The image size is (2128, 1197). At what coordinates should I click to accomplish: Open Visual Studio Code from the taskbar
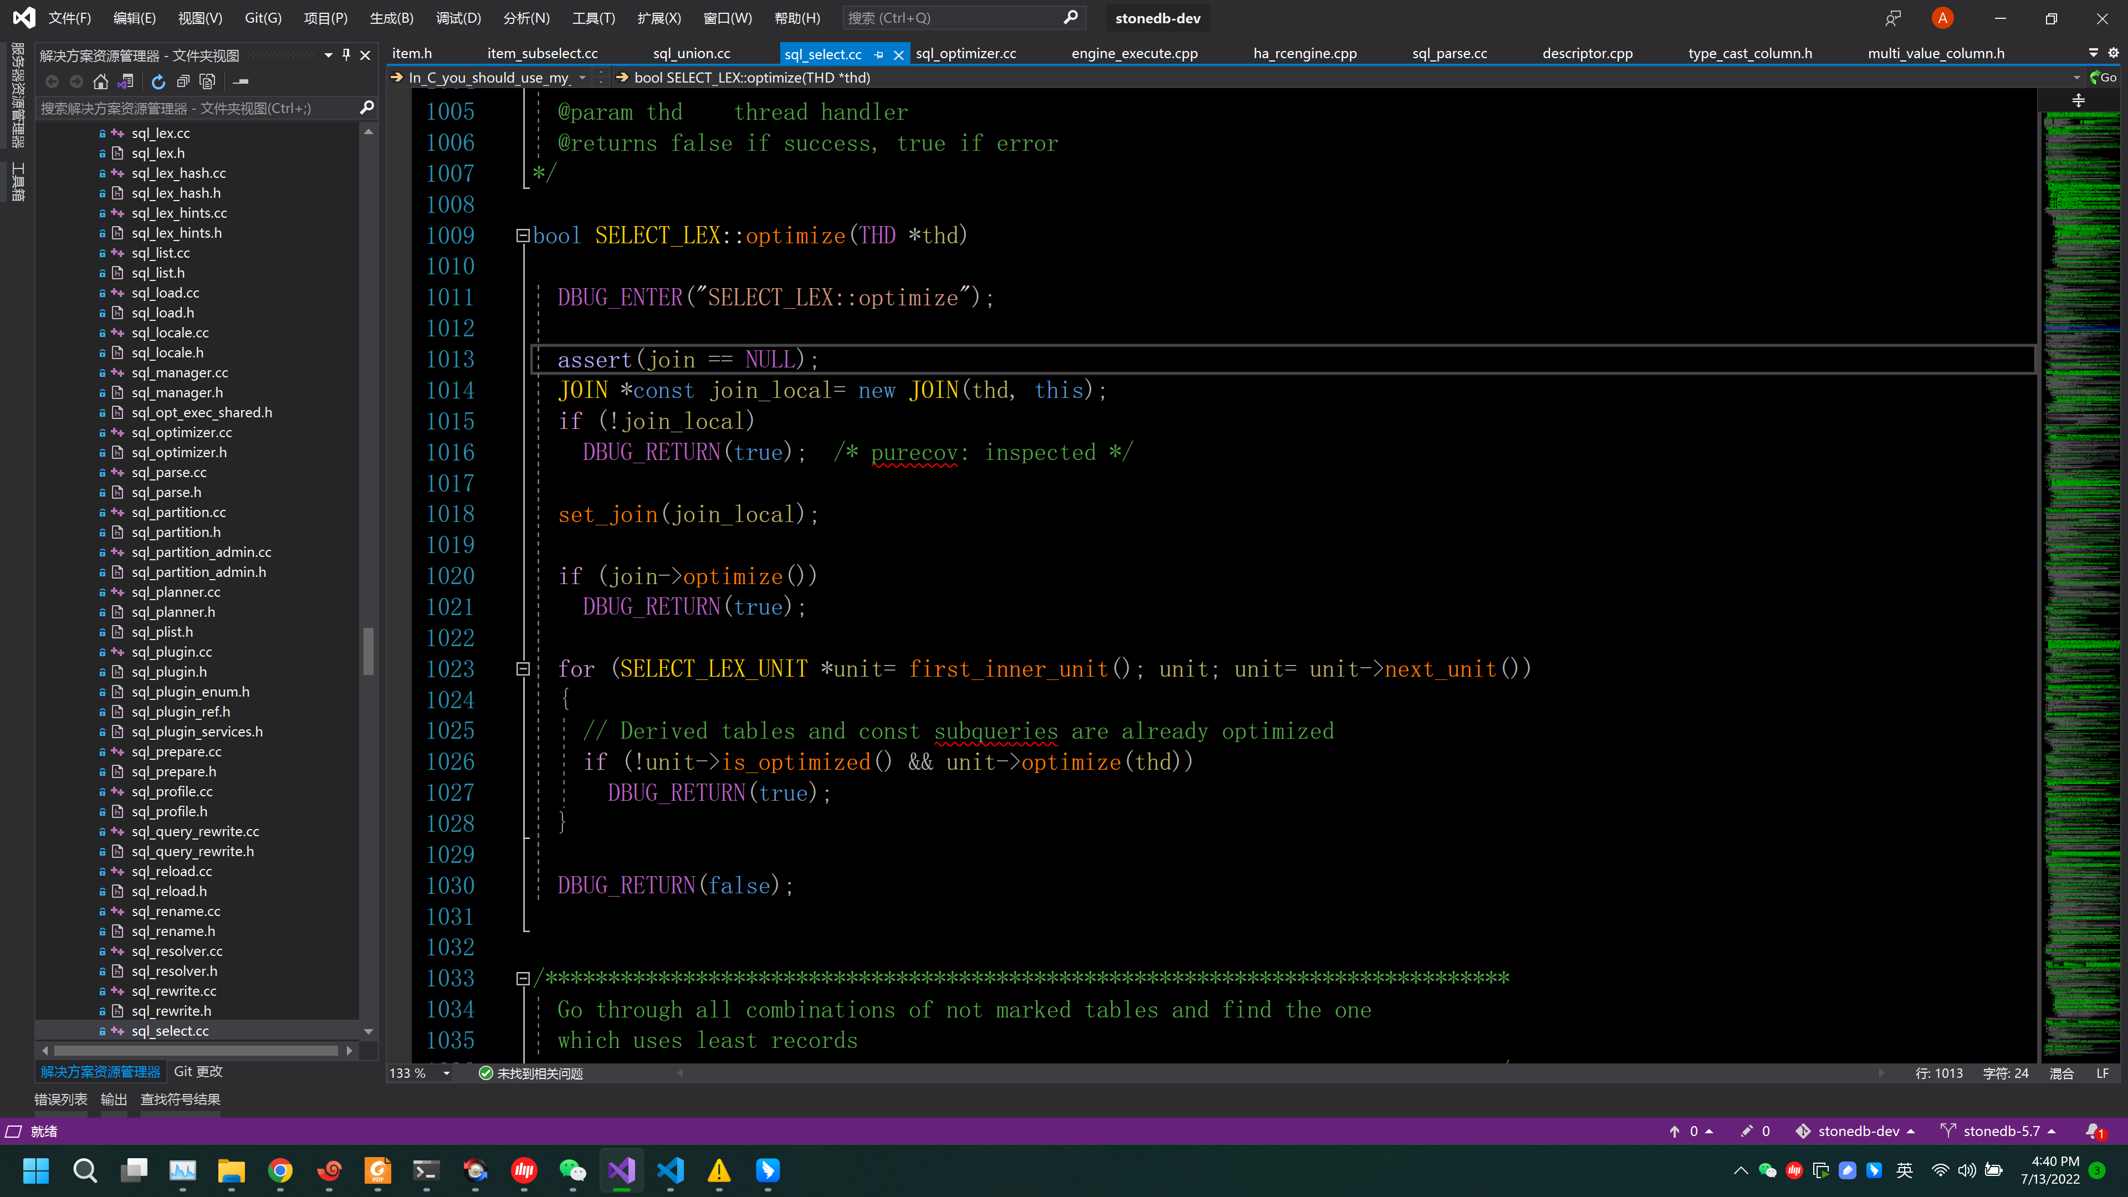coord(671,1170)
